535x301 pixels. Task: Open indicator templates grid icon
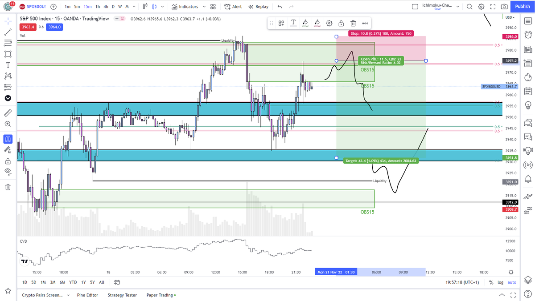pos(213,7)
